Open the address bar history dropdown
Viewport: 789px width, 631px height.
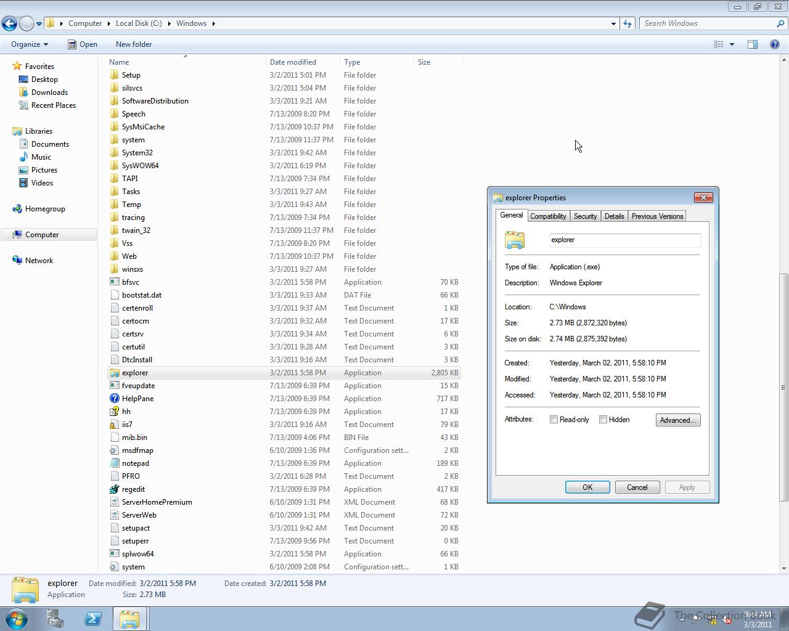tap(613, 23)
